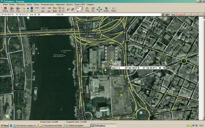Click the Sadat metro M icon on map
205x128 pixels.
(141, 113)
